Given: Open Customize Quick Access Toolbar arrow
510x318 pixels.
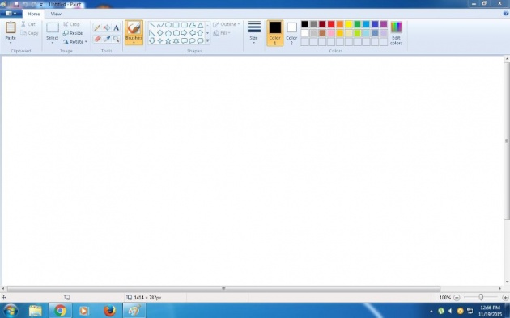Looking at the screenshot, I should click(41, 5).
